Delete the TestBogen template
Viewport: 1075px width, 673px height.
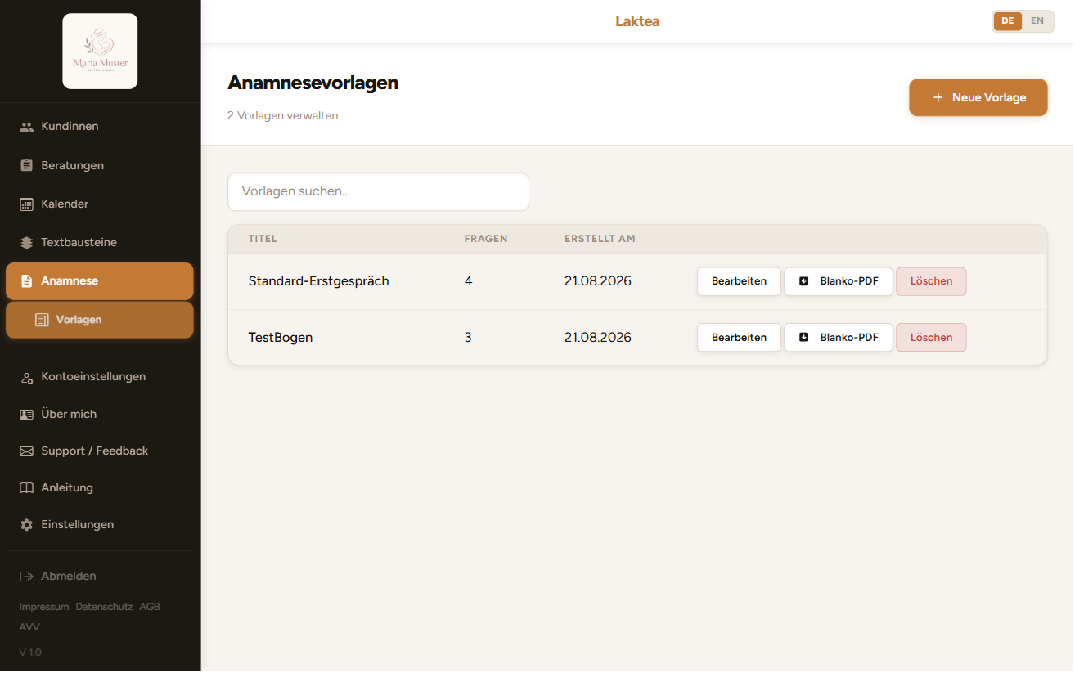[x=931, y=338]
